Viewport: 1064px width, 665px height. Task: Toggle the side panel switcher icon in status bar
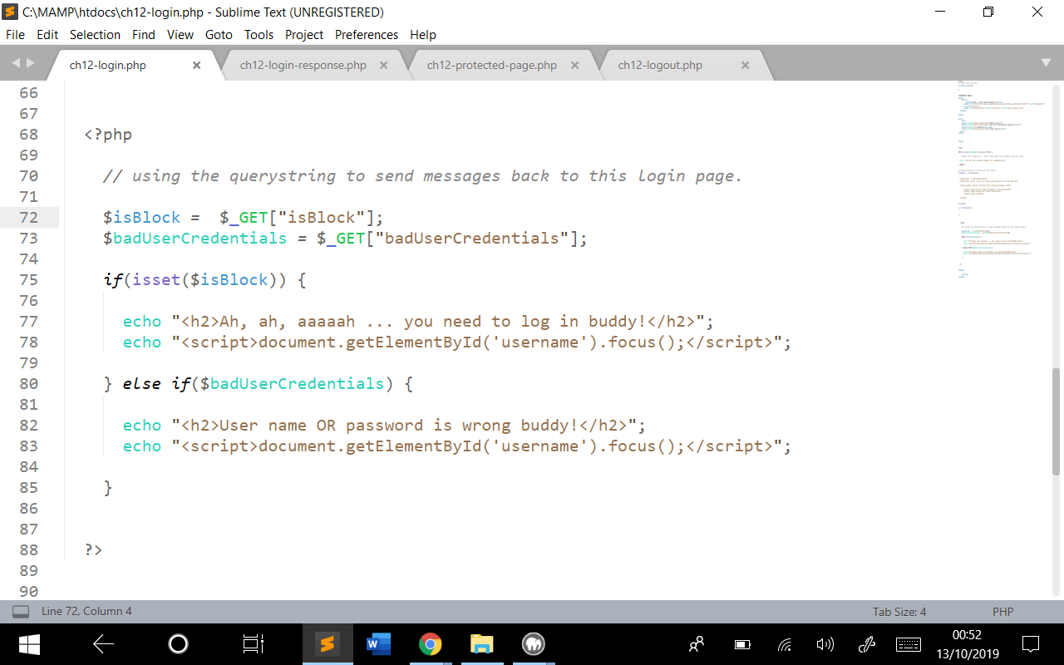tap(21, 612)
